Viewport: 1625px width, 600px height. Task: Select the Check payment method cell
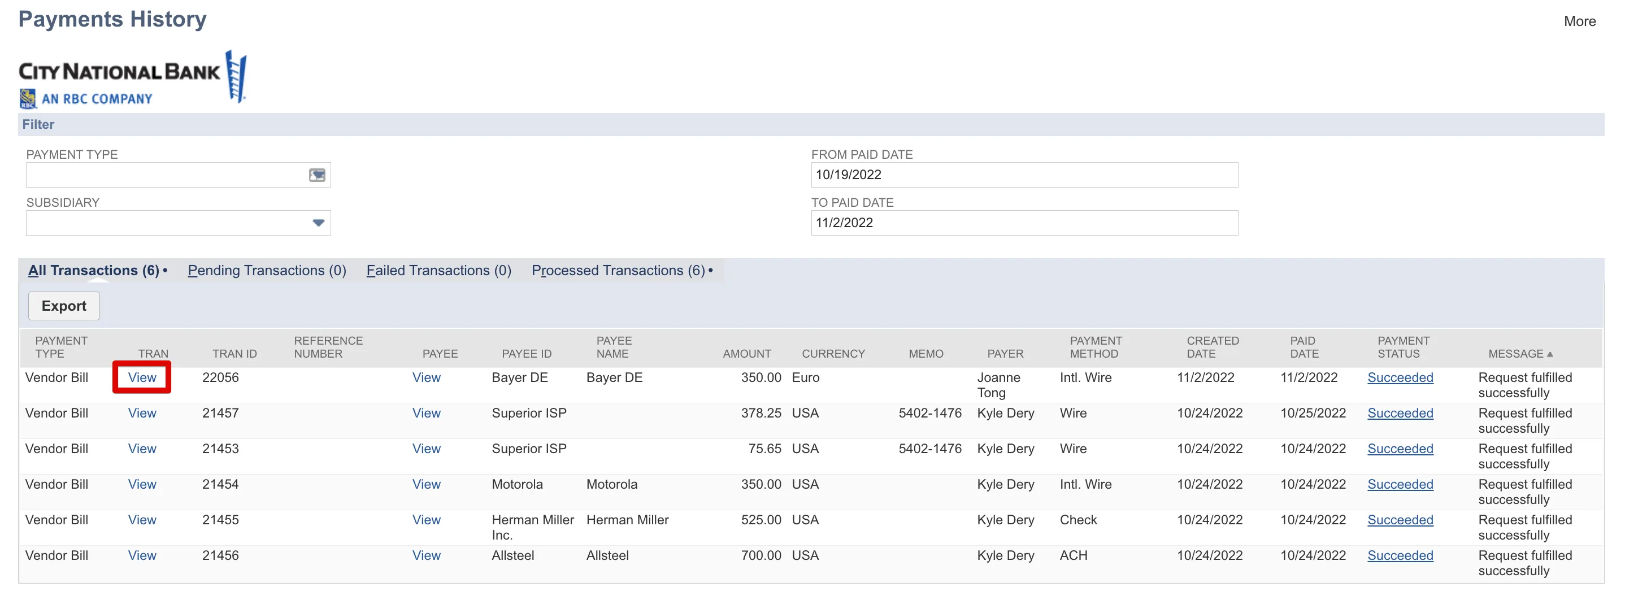point(1077,520)
